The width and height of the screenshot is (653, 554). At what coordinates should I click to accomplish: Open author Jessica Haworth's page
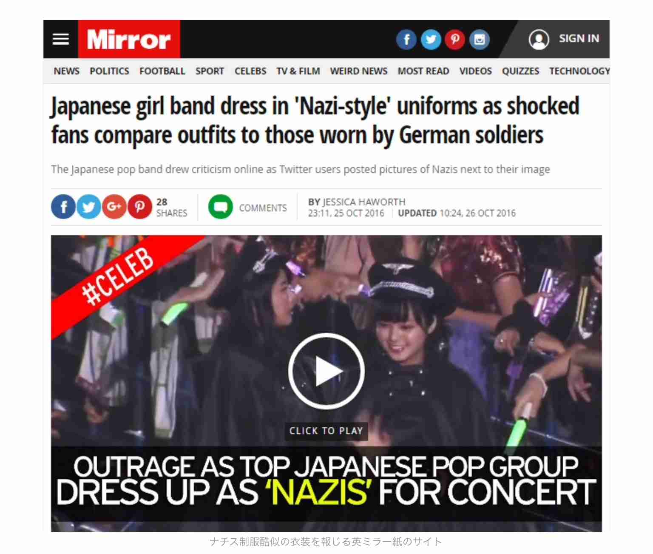pyautogui.click(x=364, y=202)
